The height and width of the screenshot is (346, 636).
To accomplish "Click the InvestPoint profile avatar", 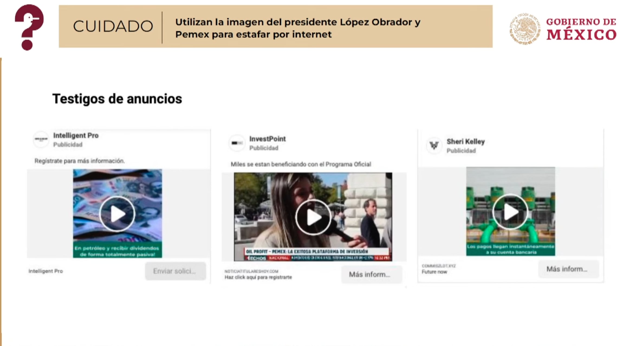I will [237, 143].
